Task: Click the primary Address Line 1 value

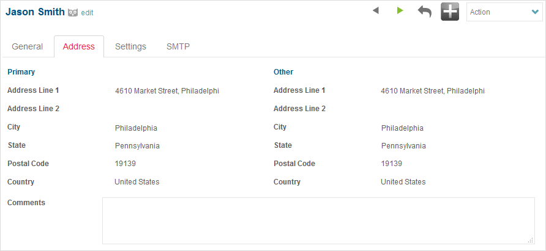Action: (x=166, y=91)
